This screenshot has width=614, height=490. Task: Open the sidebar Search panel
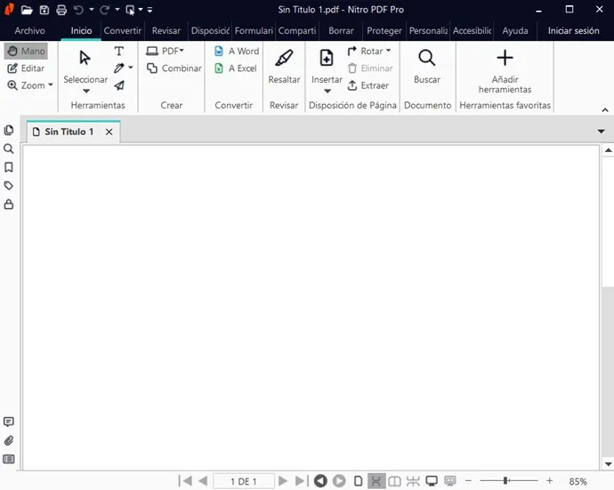tap(9, 149)
